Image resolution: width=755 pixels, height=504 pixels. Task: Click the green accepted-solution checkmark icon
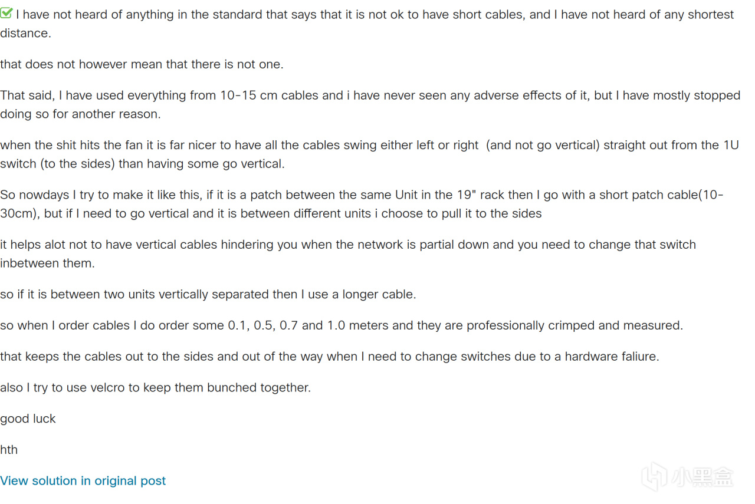pyautogui.click(x=6, y=13)
